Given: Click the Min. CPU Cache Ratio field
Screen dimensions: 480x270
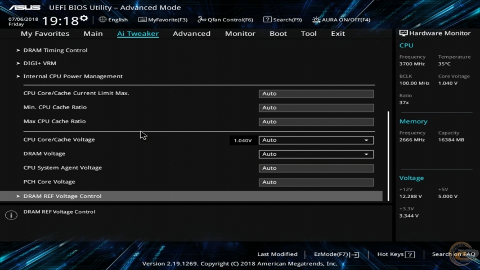Looking at the screenshot, I should 316,108.
